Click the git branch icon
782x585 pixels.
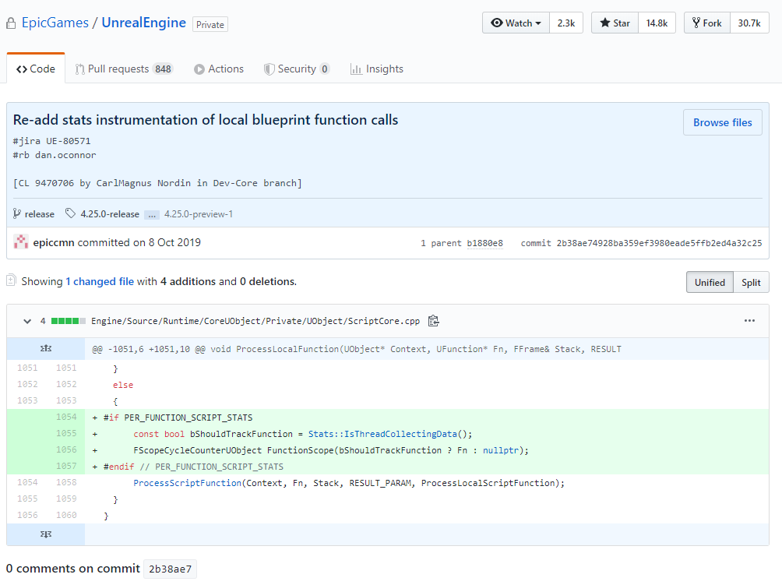(x=17, y=213)
